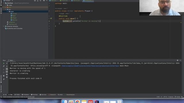Click the pin icon in Run panel

(x=4, y=79)
